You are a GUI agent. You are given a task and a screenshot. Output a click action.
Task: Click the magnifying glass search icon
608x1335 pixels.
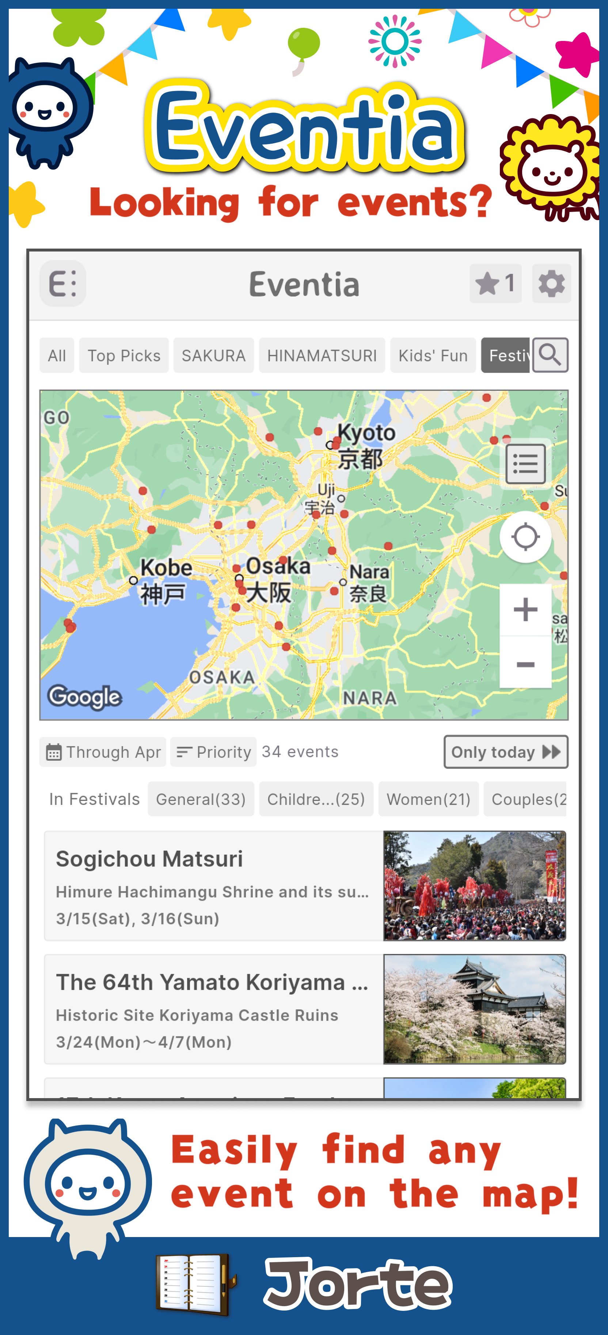[550, 355]
